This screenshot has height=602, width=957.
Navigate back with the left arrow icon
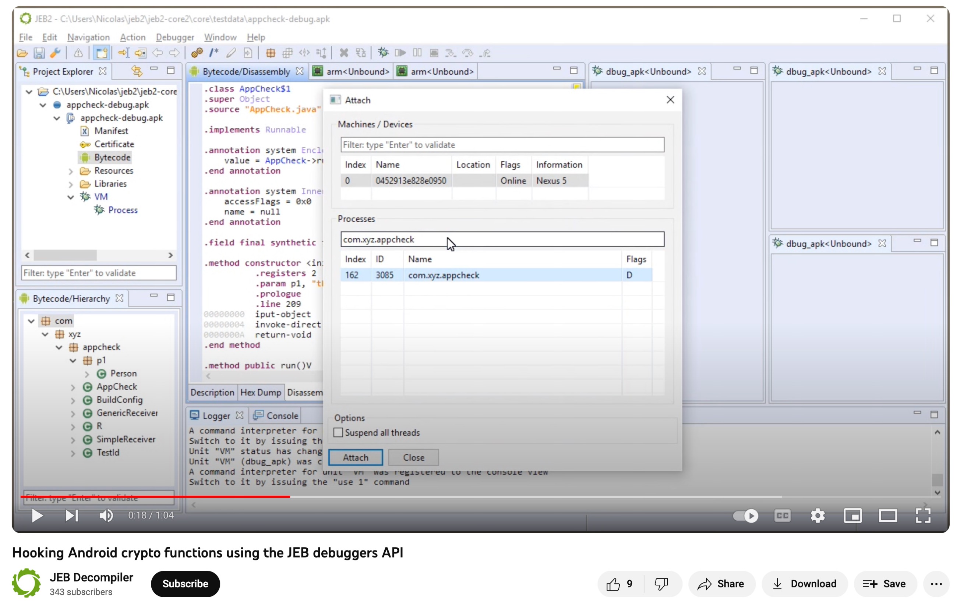pos(158,53)
